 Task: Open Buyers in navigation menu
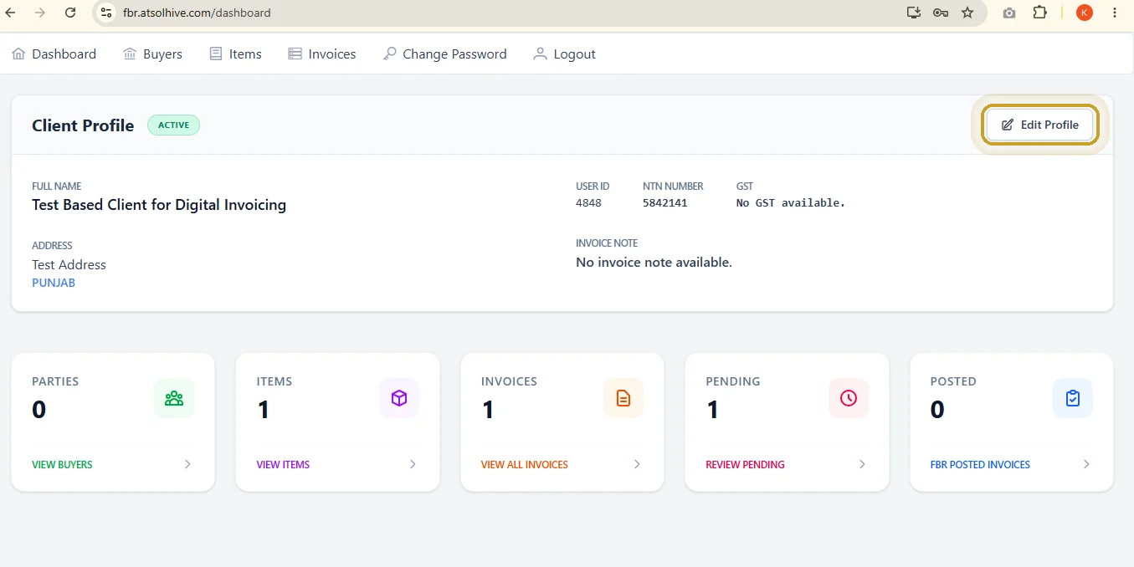pyautogui.click(x=152, y=54)
